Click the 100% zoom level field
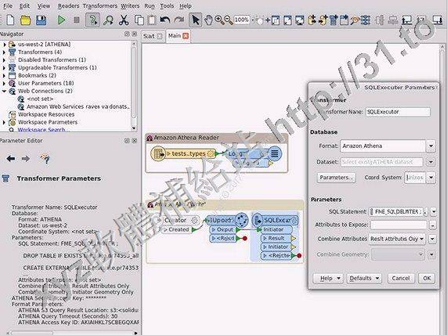 (x=241, y=20)
